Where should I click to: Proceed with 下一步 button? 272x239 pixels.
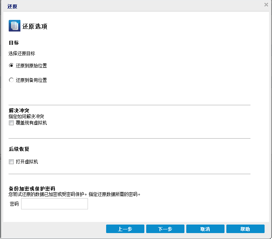(165, 229)
